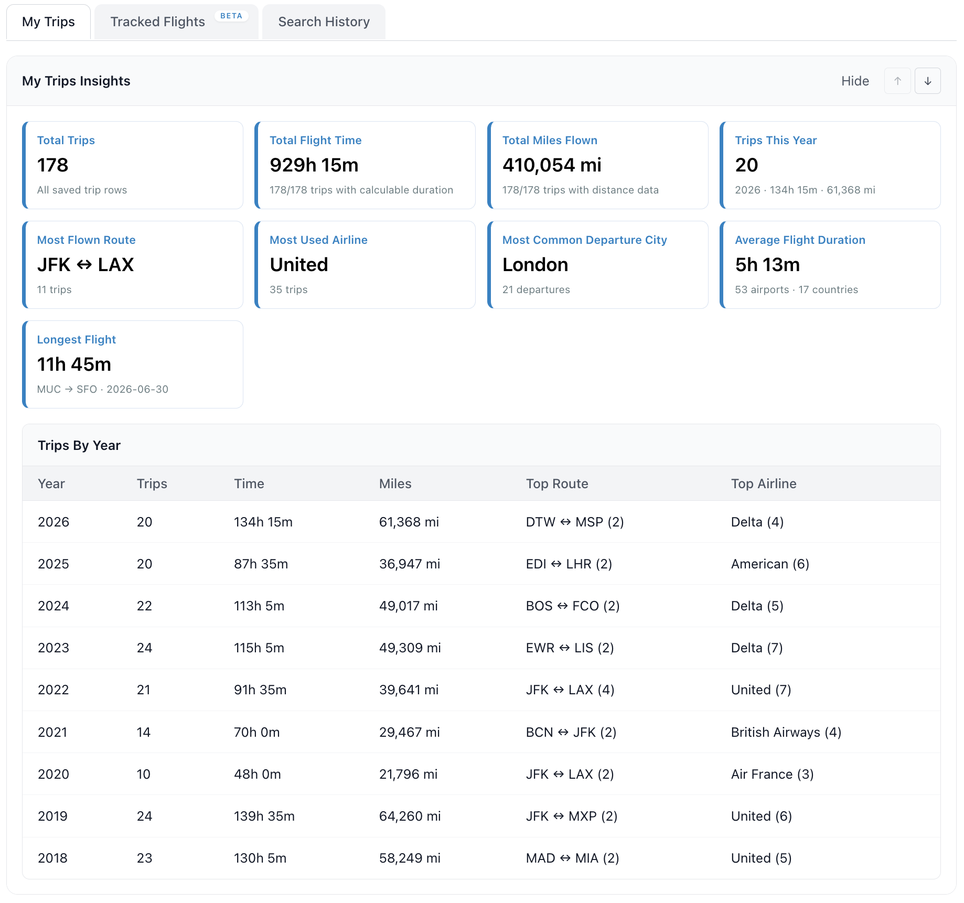
Task: Click DTW ↔ MSP (2) route cell
Action: (x=575, y=522)
